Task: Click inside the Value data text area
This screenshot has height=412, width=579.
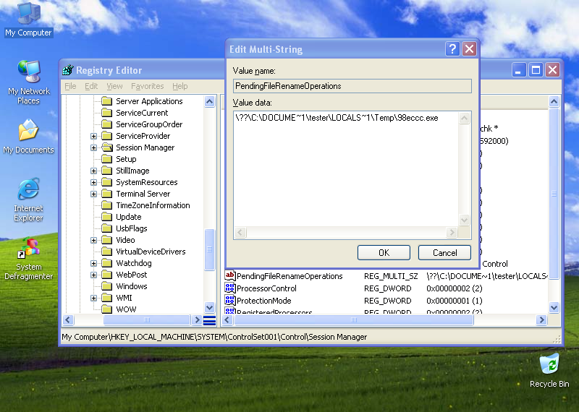Action: click(346, 168)
